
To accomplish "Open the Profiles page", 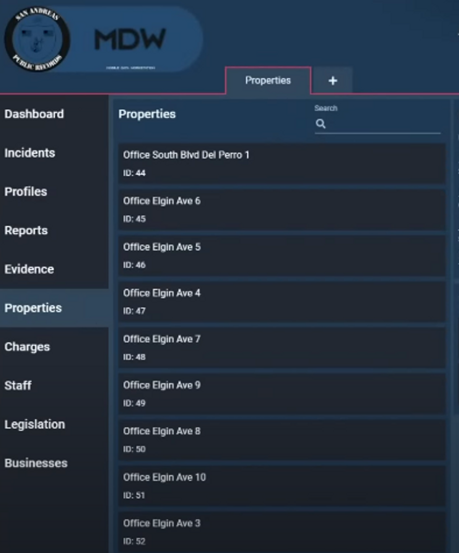I will click(26, 191).
